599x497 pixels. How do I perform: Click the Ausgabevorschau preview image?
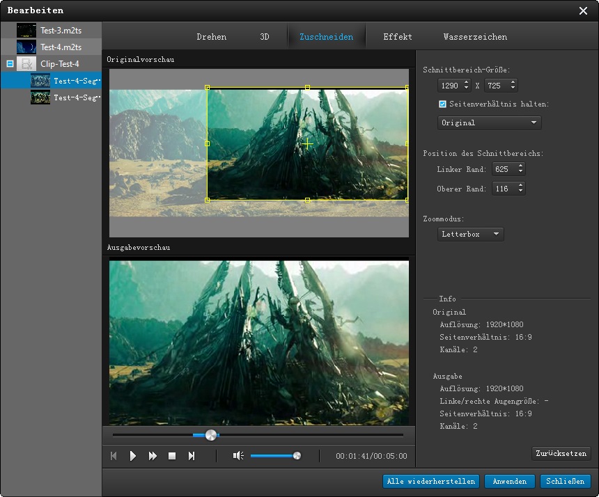(259, 342)
